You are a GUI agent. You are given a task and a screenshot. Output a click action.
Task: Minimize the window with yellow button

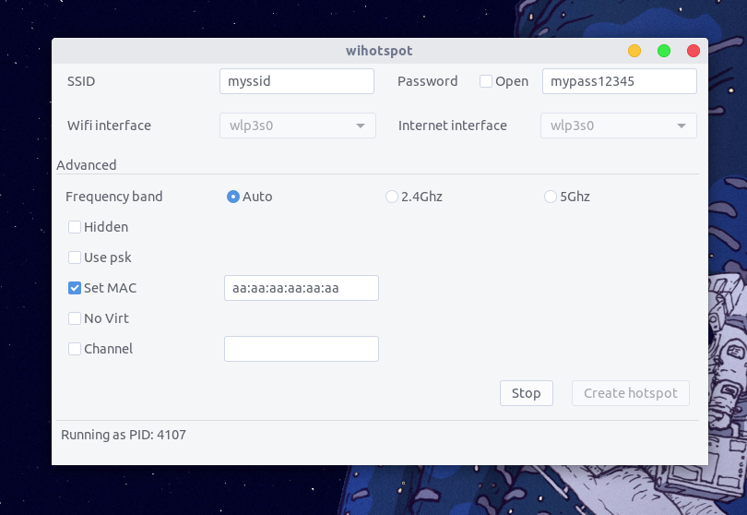(634, 51)
